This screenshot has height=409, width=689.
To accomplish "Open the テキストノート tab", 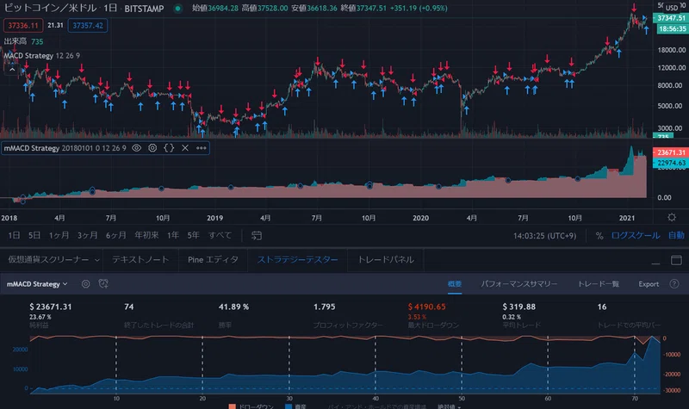I will (140, 260).
